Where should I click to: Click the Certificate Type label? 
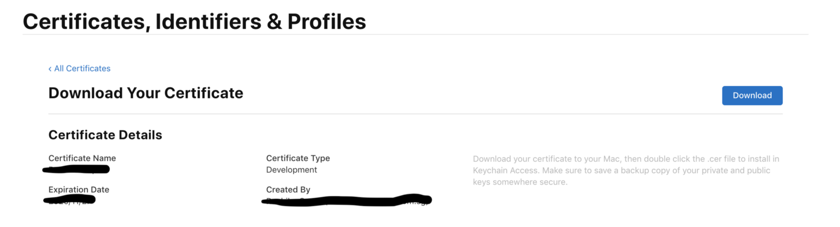pyautogui.click(x=298, y=158)
